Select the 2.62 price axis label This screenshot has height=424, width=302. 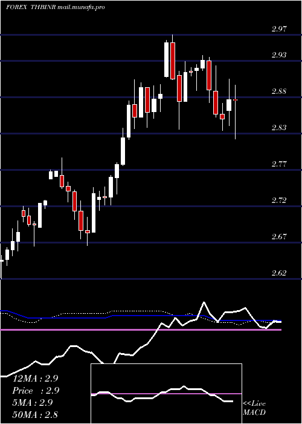click(279, 273)
